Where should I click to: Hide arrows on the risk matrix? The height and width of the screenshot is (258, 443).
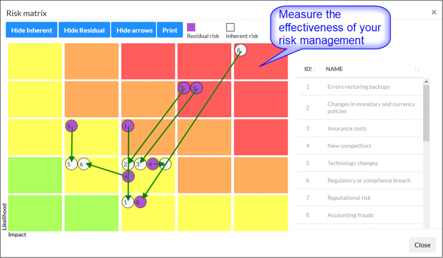134,30
